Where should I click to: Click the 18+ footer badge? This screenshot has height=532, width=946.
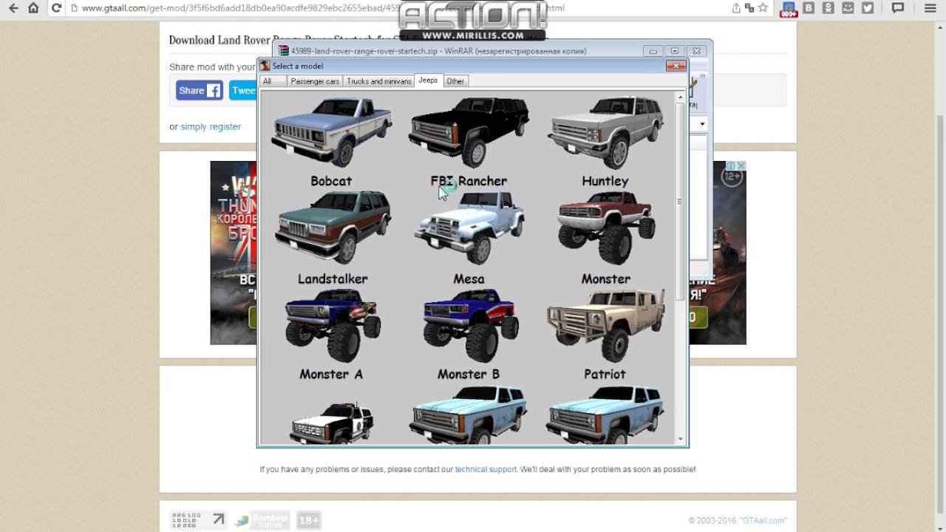click(309, 520)
